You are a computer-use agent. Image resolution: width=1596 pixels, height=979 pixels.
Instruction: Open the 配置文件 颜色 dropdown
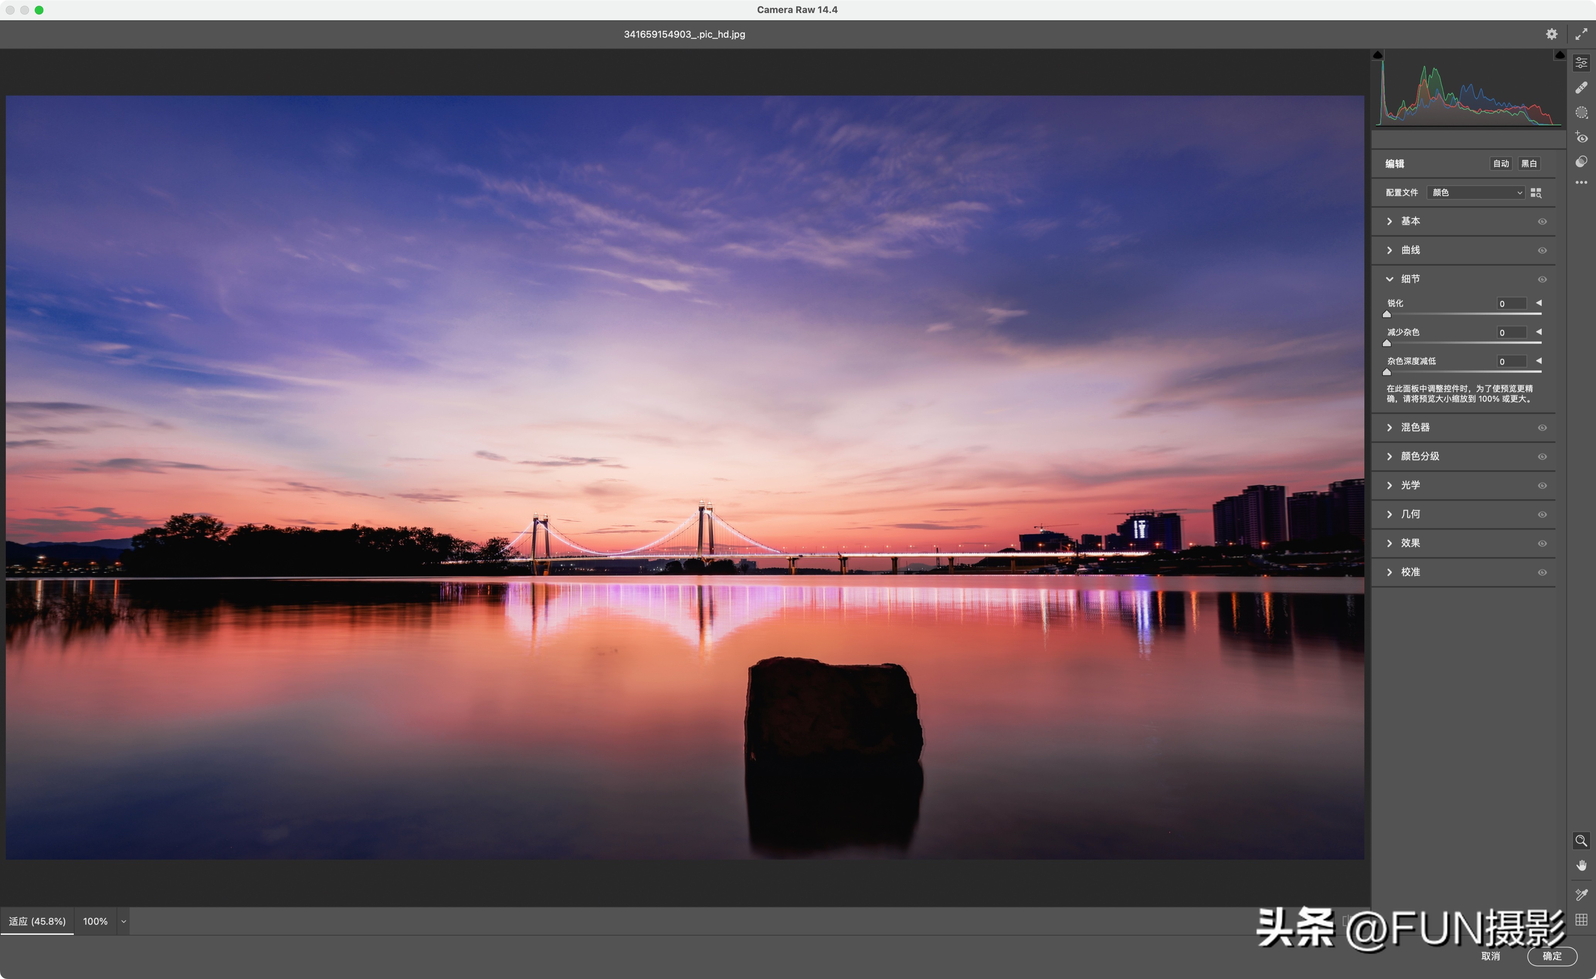[1476, 193]
